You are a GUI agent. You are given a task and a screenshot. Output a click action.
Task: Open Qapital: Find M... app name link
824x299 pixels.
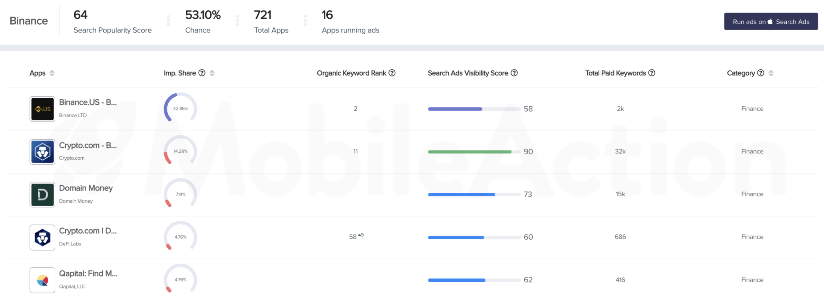tap(88, 273)
